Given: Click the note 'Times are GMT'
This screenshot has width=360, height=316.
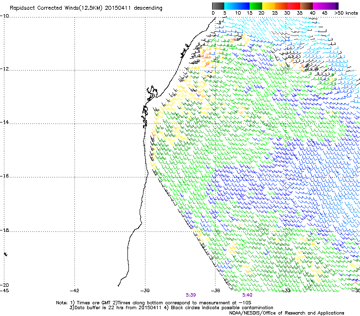Looking at the screenshot, I should 94,303.
